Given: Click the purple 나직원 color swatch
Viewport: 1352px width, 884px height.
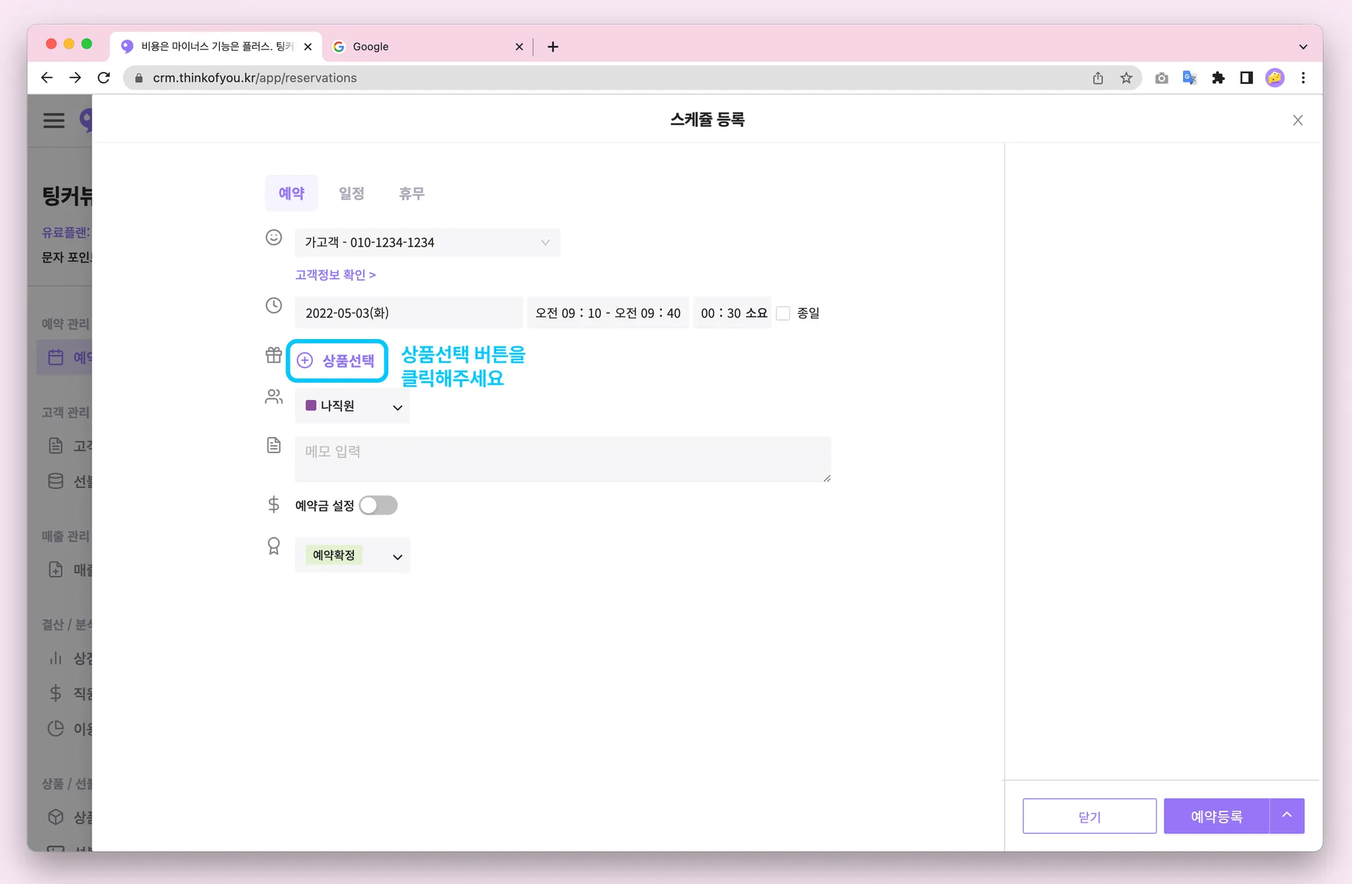Looking at the screenshot, I should [x=311, y=406].
